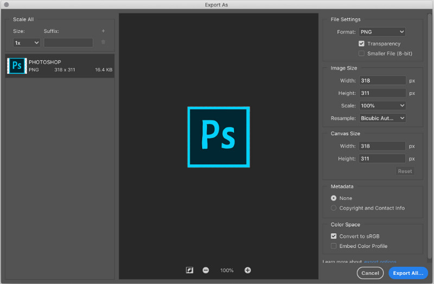Delete the scale row with trash icon
Image resolution: width=434 pixels, height=284 pixels.
pos(103,42)
